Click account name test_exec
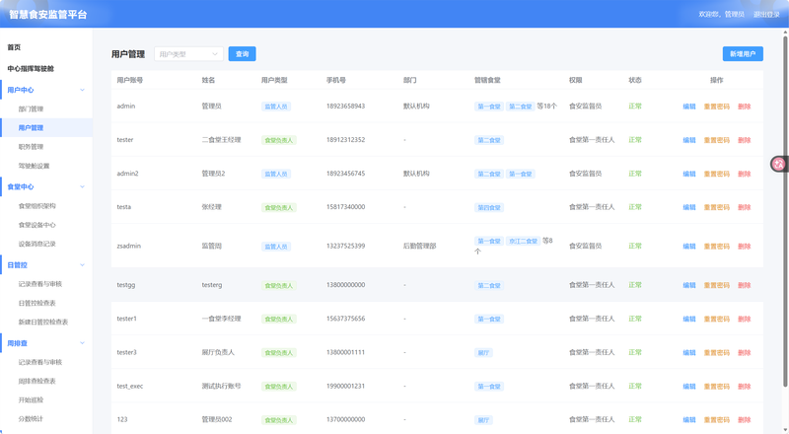This screenshot has height=434, width=789. tap(130, 387)
